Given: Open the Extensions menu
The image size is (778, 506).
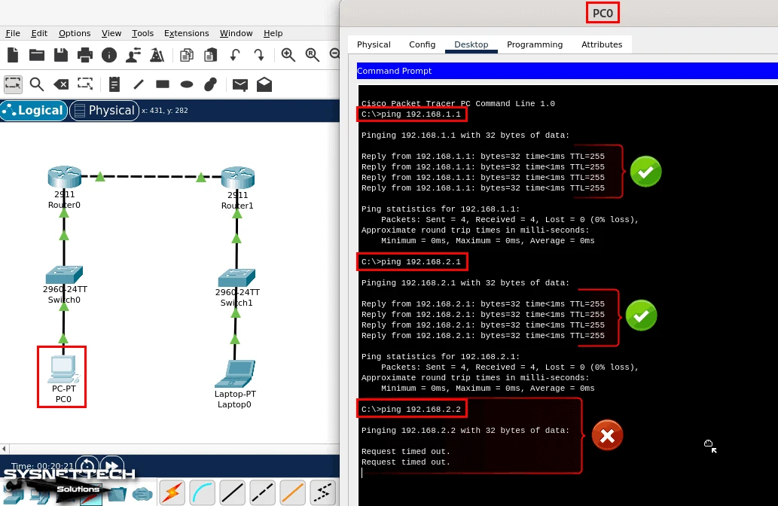Looking at the screenshot, I should (186, 33).
